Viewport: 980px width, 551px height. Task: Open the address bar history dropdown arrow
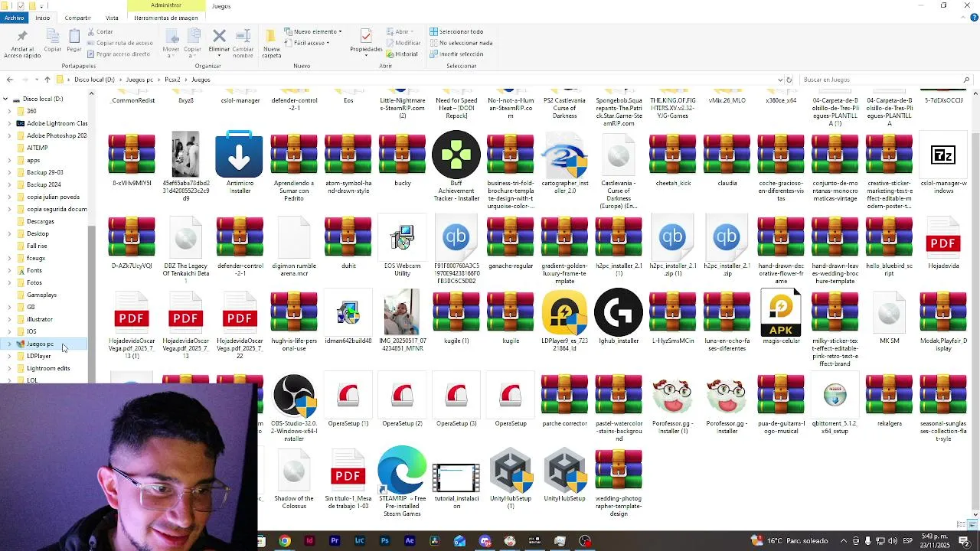tap(779, 80)
